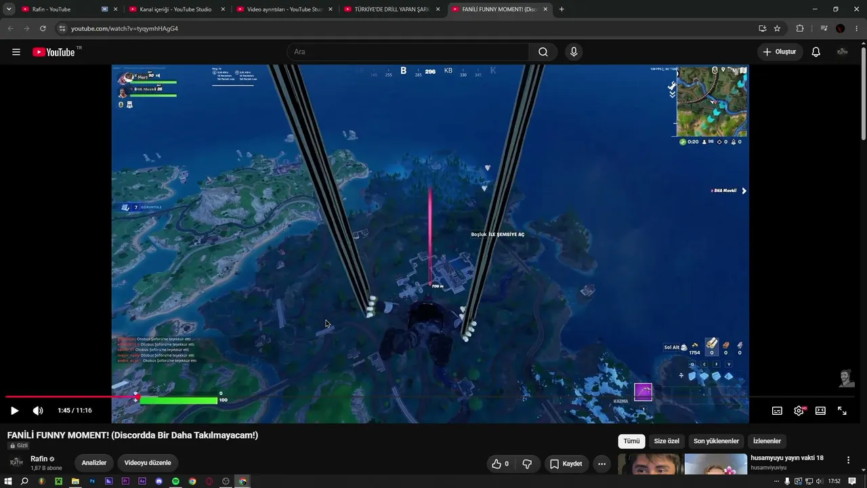Open the Analizler analytics button
Viewport: 867px width, 488px height.
(x=94, y=463)
